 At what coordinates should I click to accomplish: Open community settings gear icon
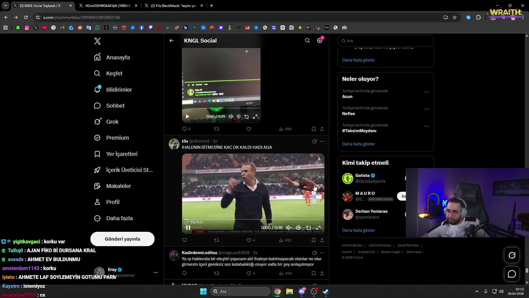point(319,41)
